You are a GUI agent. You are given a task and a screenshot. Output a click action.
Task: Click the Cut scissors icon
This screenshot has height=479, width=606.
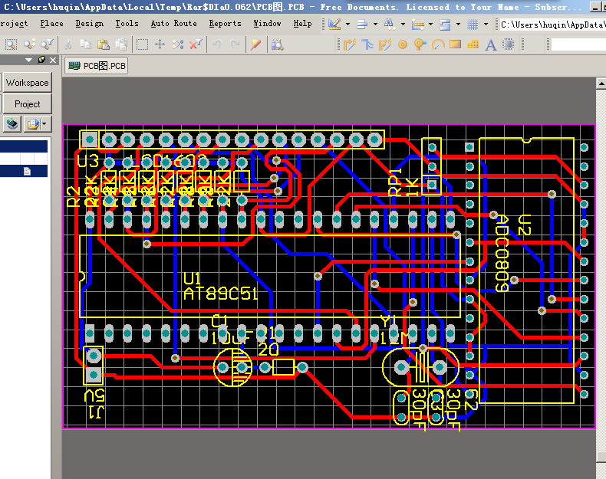tap(68, 44)
